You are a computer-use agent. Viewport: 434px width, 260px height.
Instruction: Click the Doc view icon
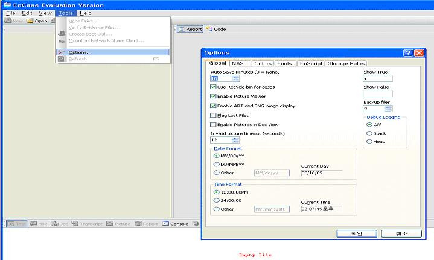(54, 223)
